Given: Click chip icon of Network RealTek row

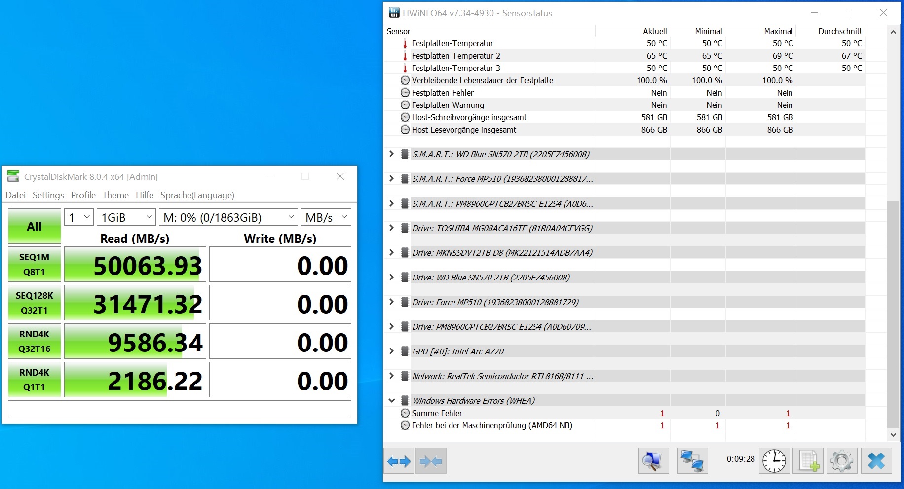Looking at the screenshot, I should [x=405, y=376].
